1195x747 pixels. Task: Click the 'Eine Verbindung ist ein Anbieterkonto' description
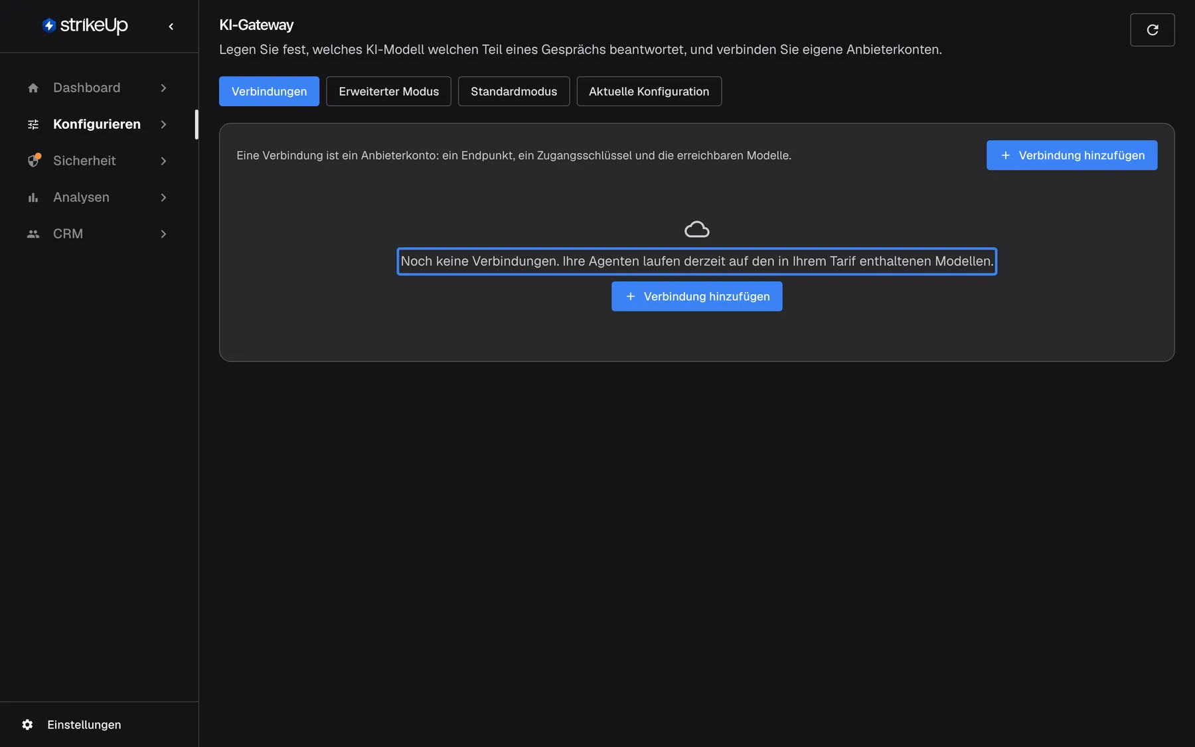click(x=514, y=155)
